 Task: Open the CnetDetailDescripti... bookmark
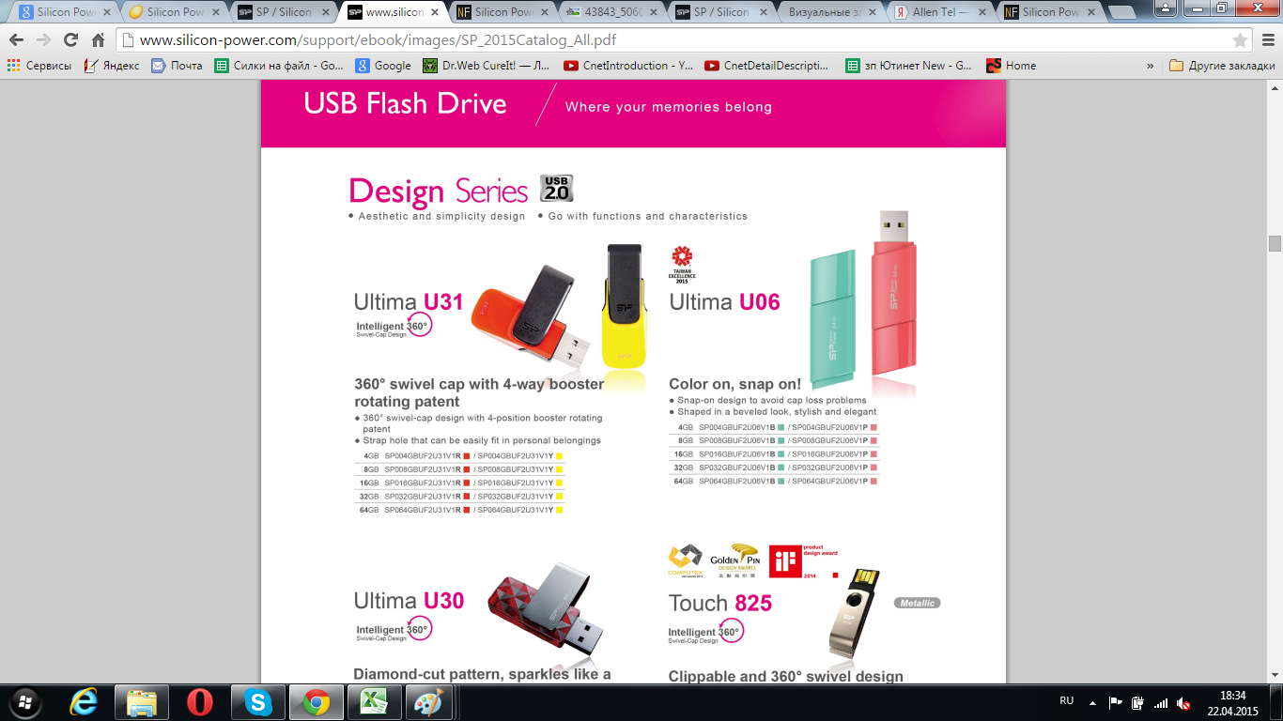[x=767, y=66]
